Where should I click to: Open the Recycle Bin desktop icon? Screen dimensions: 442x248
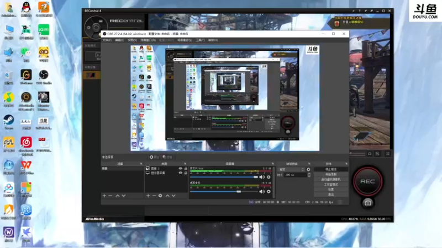click(x=9, y=77)
